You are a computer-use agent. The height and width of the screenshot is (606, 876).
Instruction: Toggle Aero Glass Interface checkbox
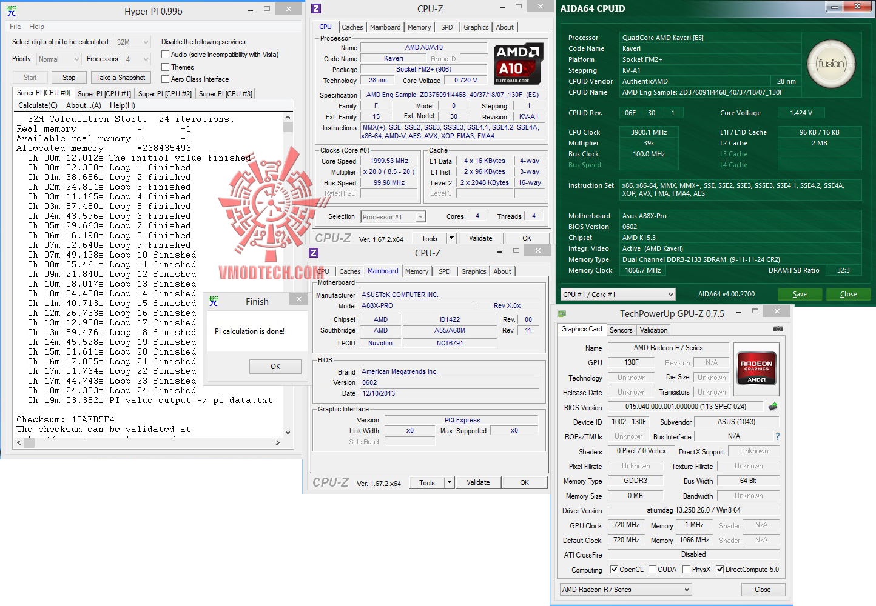(165, 79)
